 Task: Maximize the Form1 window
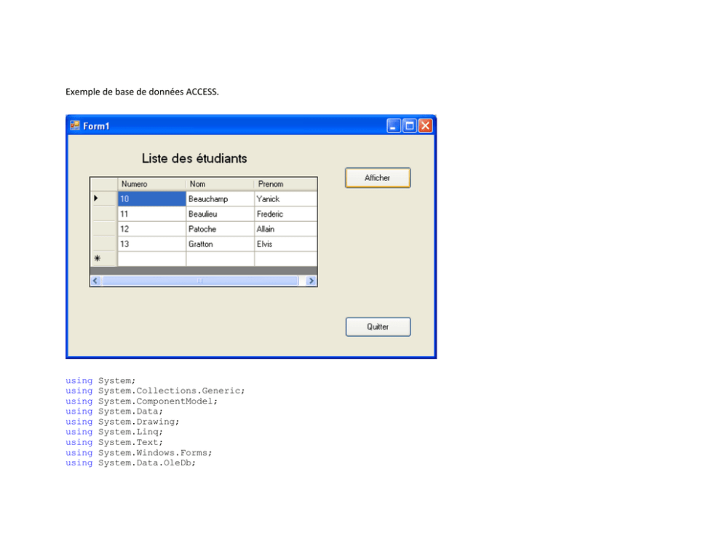tap(409, 126)
